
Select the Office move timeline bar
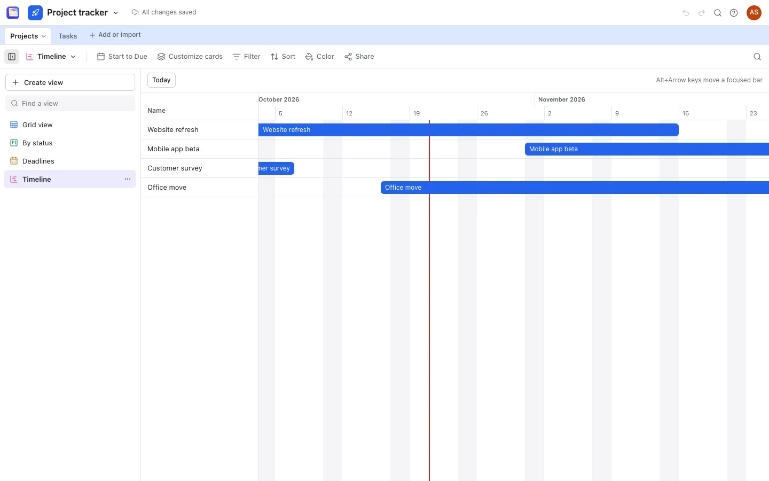[575, 188]
